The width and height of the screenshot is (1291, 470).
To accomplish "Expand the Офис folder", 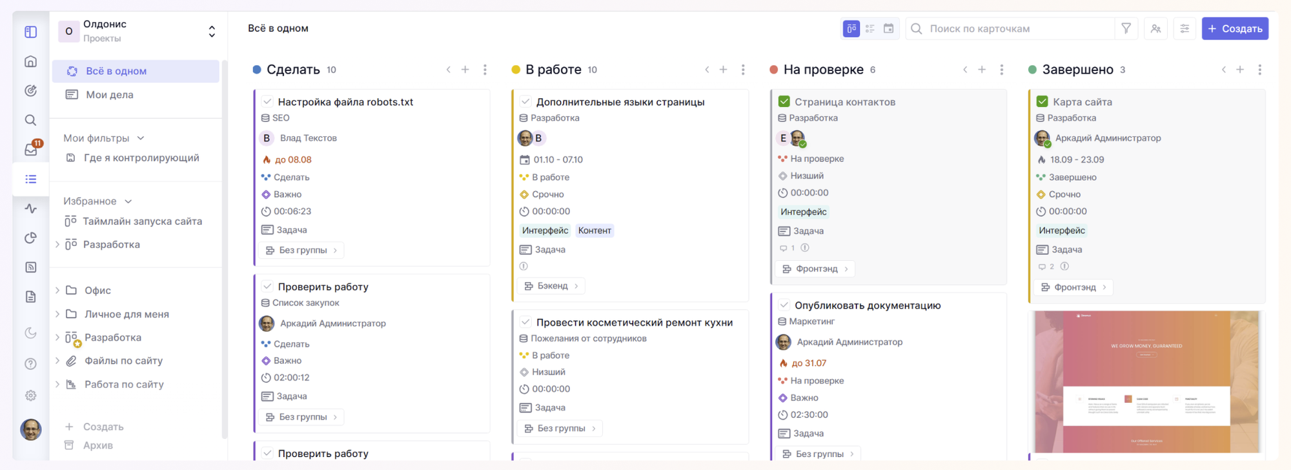I will tap(57, 291).
